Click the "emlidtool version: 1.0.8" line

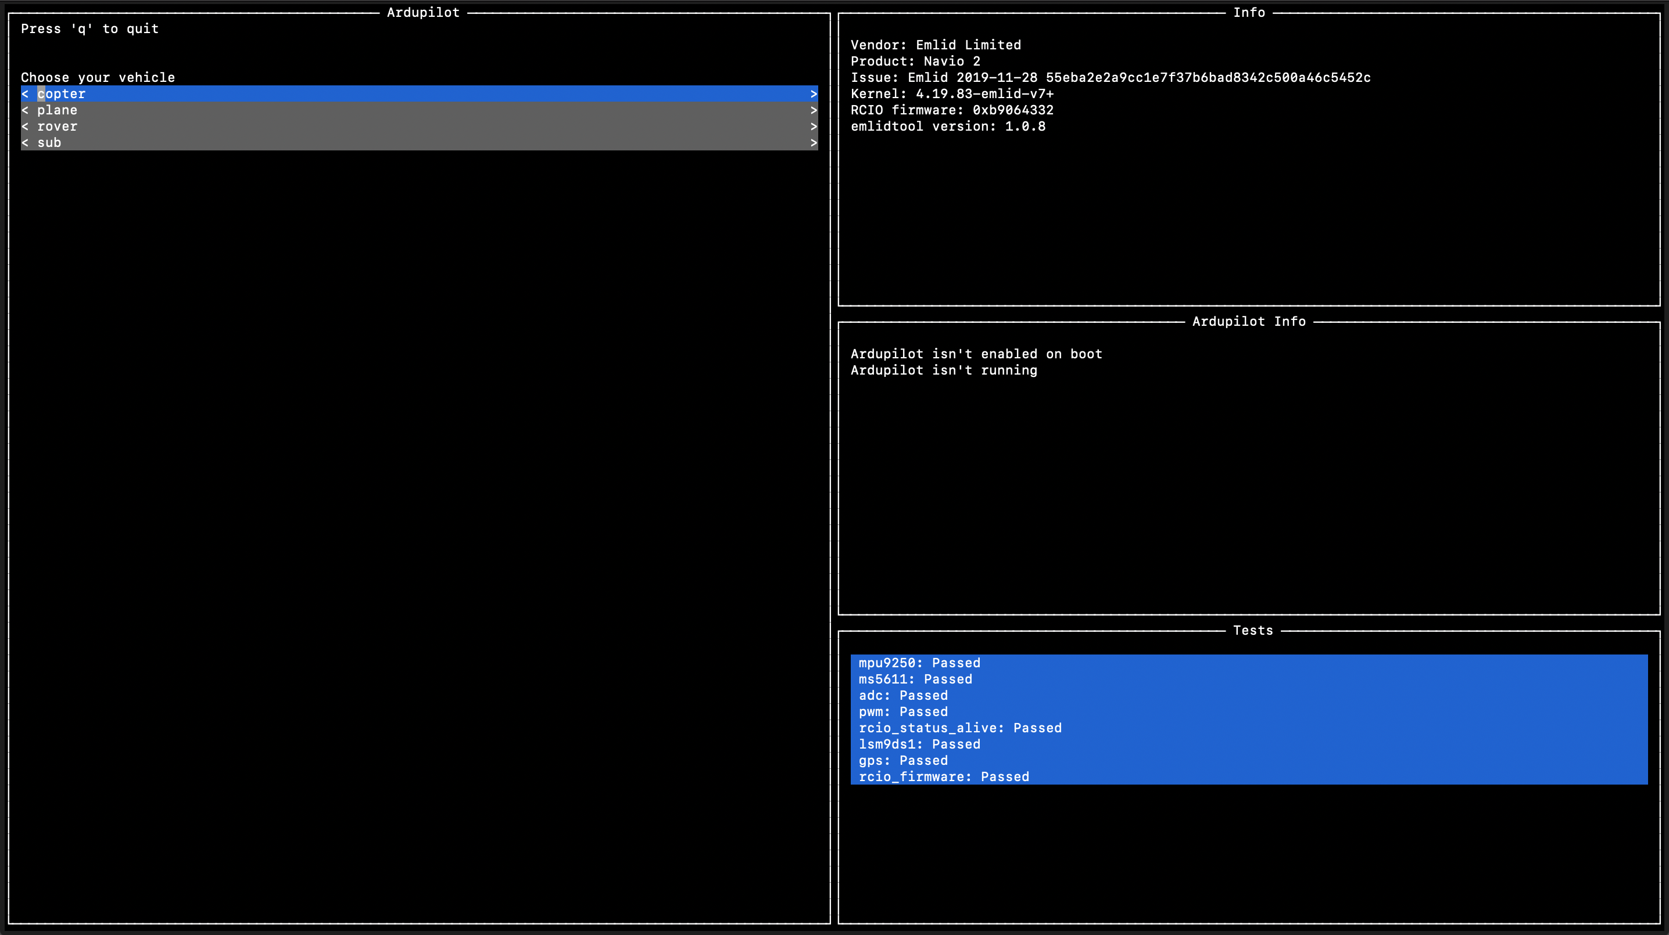[948, 126]
